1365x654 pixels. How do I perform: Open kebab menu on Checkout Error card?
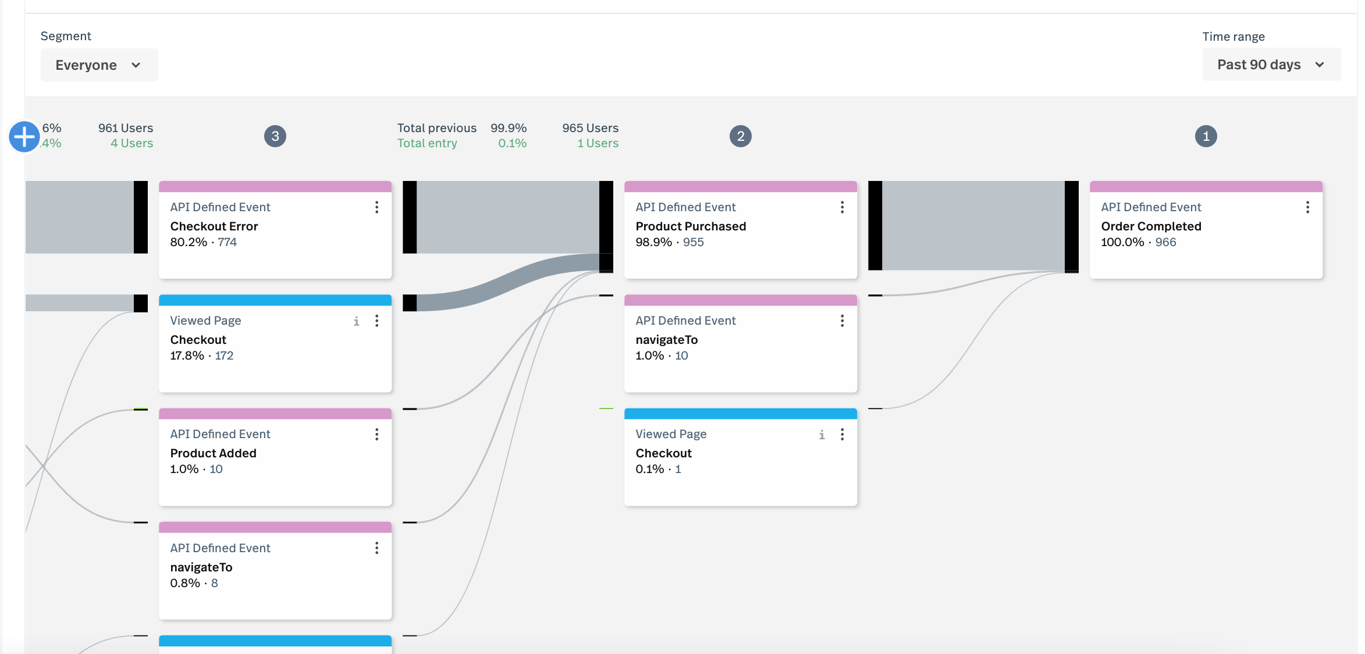pyautogui.click(x=377, y=207)
